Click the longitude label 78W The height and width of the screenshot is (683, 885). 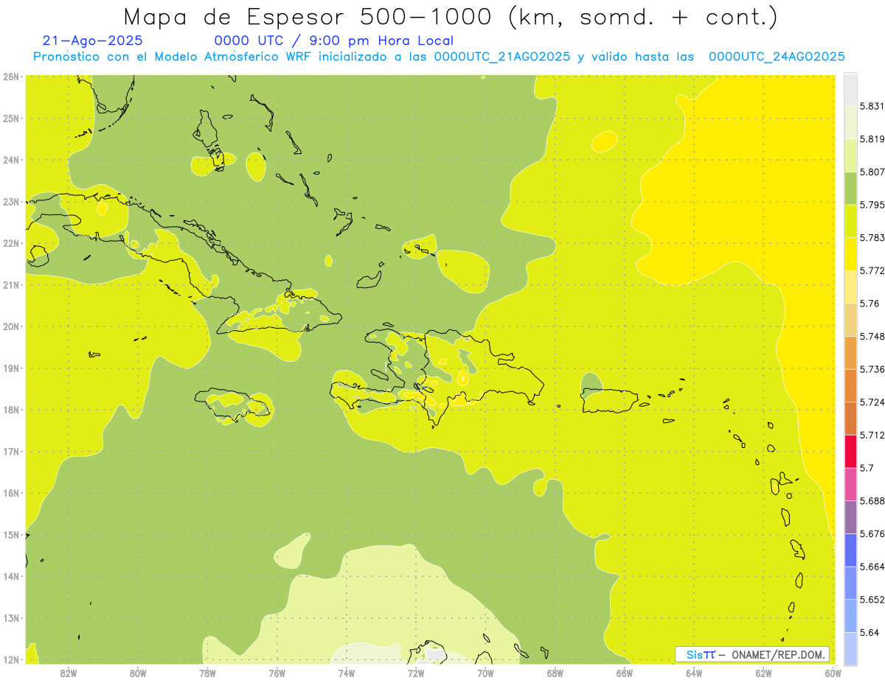pyautogui.click(x=207, y=673)
